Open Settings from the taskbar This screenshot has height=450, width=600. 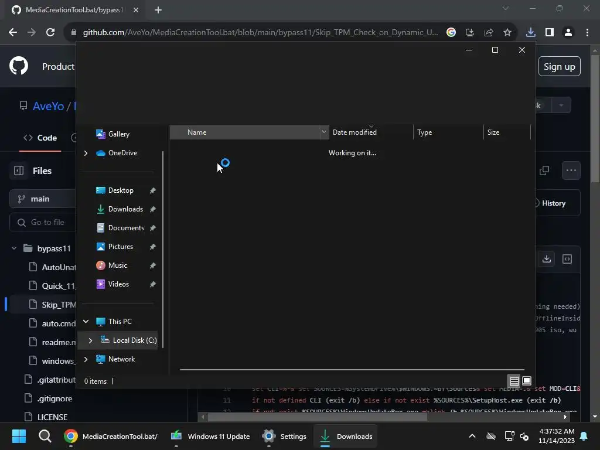point(284,436)
